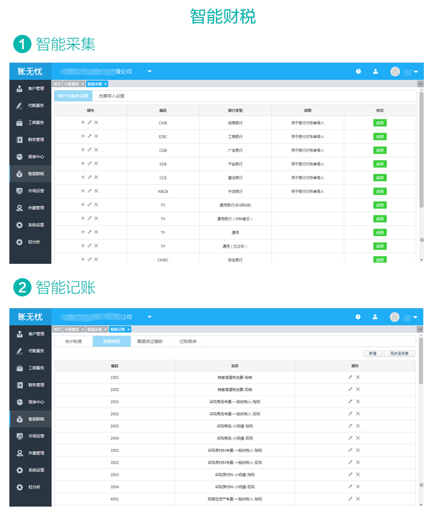Viewport: 436px width, 516px height.
Task: Open the user avatar dropdown in the 智能记账 window
Action: [x=404, y=317]
